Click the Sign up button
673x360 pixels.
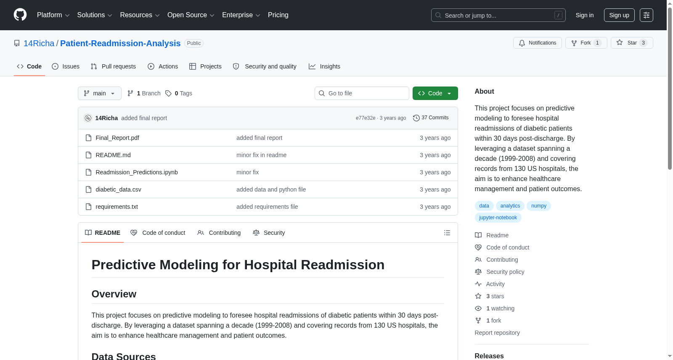pos(619,15)
